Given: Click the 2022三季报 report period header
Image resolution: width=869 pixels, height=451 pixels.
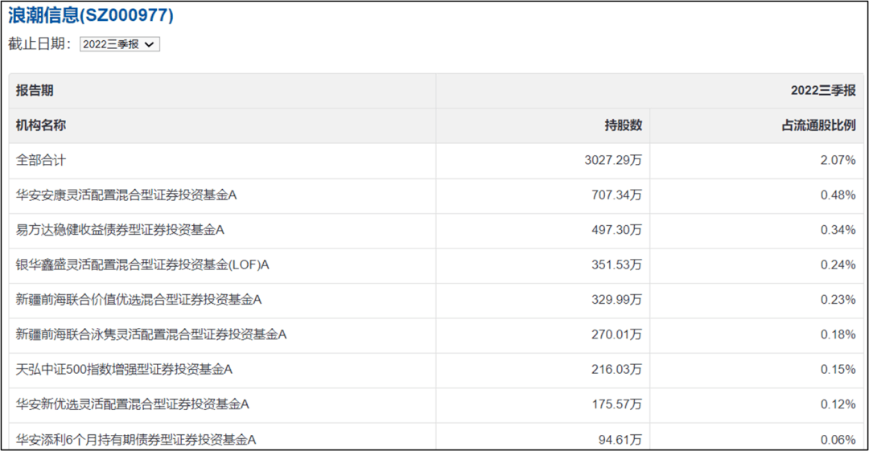Looking at the screenshot, I should tap(823, 91).
